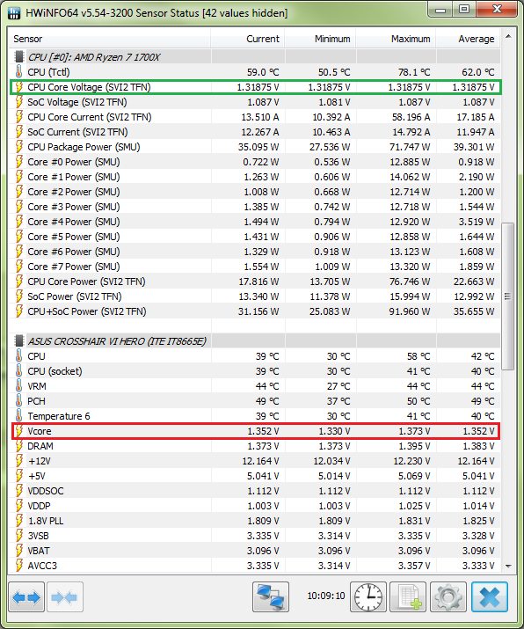Select the Core #7 Power (SMU) row
Viewport: 524px width, 629px height.
[x=255, y=267]
